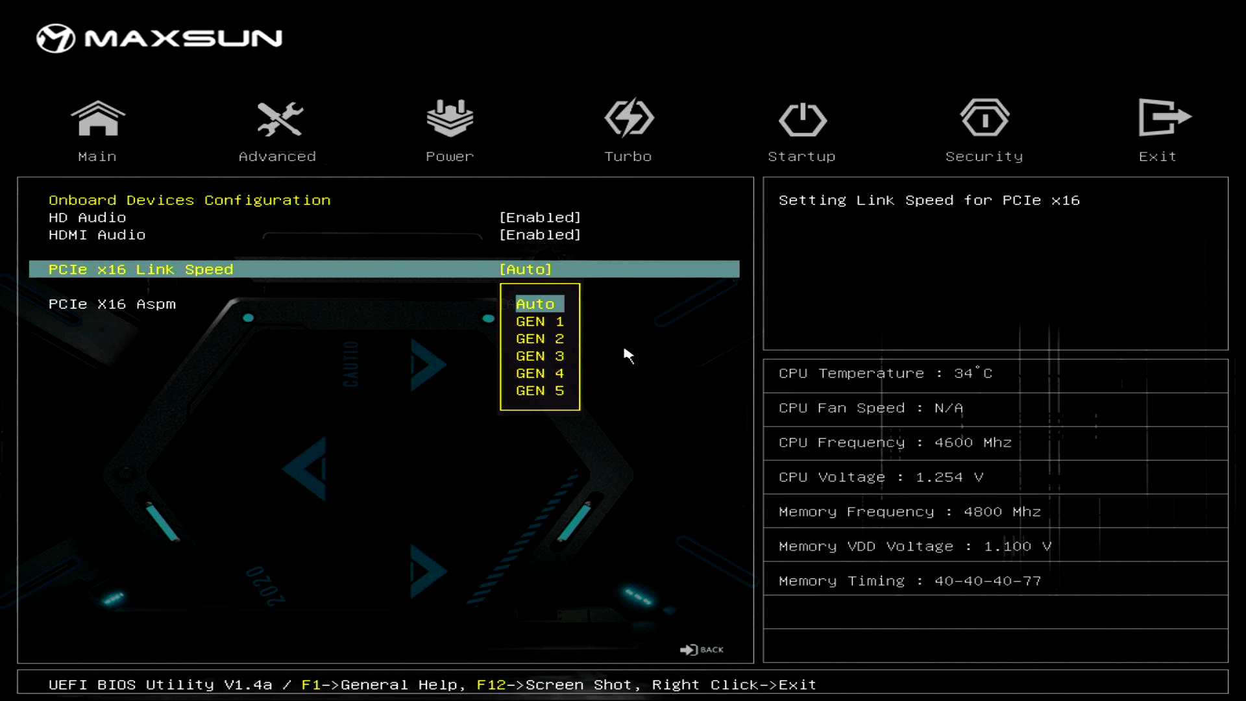Choose GEN 4 link speed
The width and height of the screenshot is (1246, 701).
click(539, 374)
